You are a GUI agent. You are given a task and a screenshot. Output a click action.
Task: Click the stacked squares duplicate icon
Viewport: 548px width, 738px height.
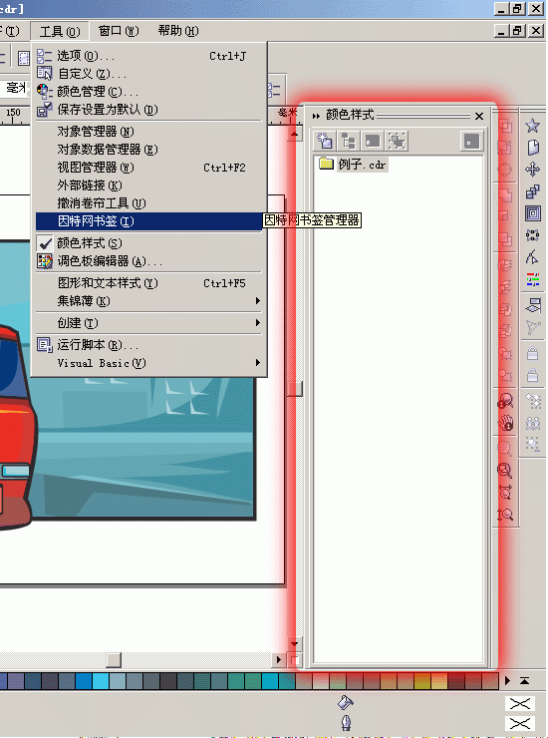tap(532, 191)
